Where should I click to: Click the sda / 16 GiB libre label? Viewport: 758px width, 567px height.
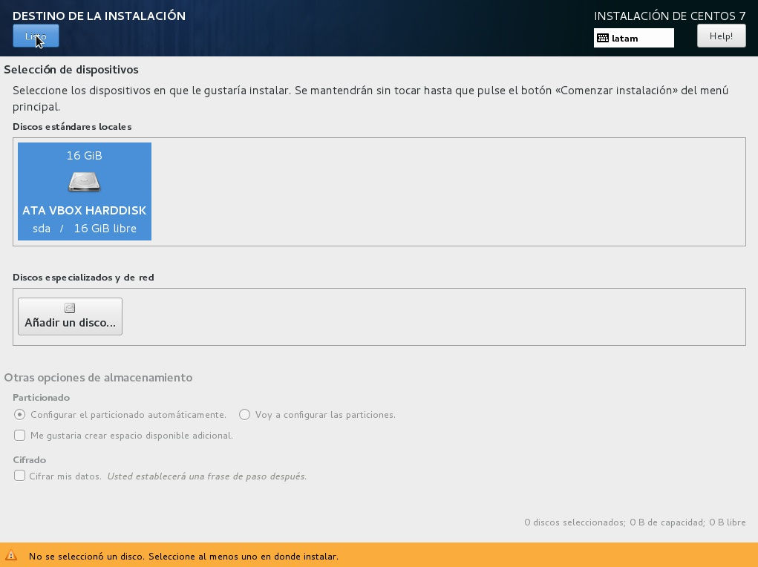coord(84,228)
